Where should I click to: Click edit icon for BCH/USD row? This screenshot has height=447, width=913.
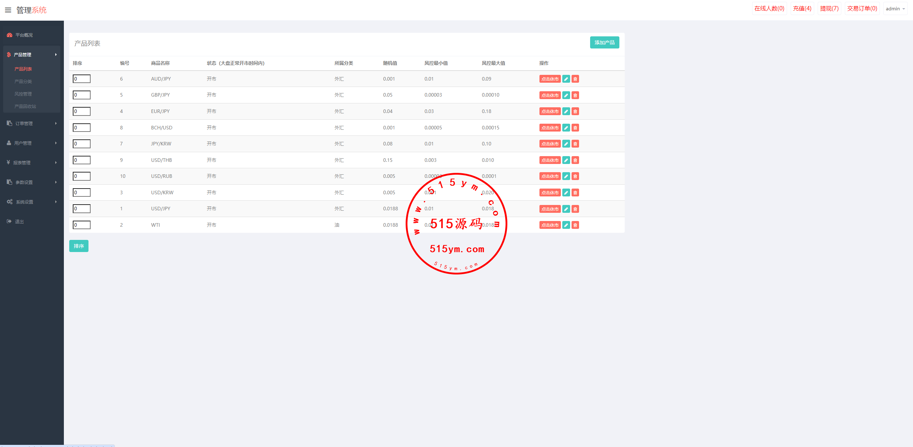566,128
